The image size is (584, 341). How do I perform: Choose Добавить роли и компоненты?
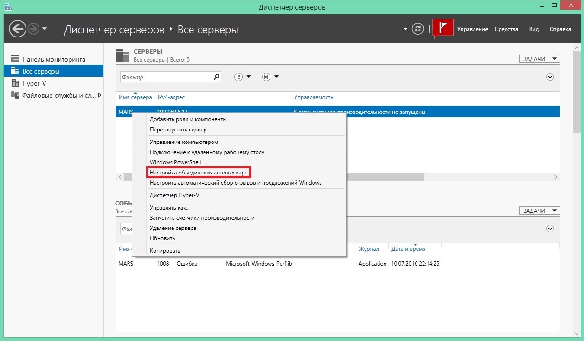pyautogui.click(x=188, y=119)
